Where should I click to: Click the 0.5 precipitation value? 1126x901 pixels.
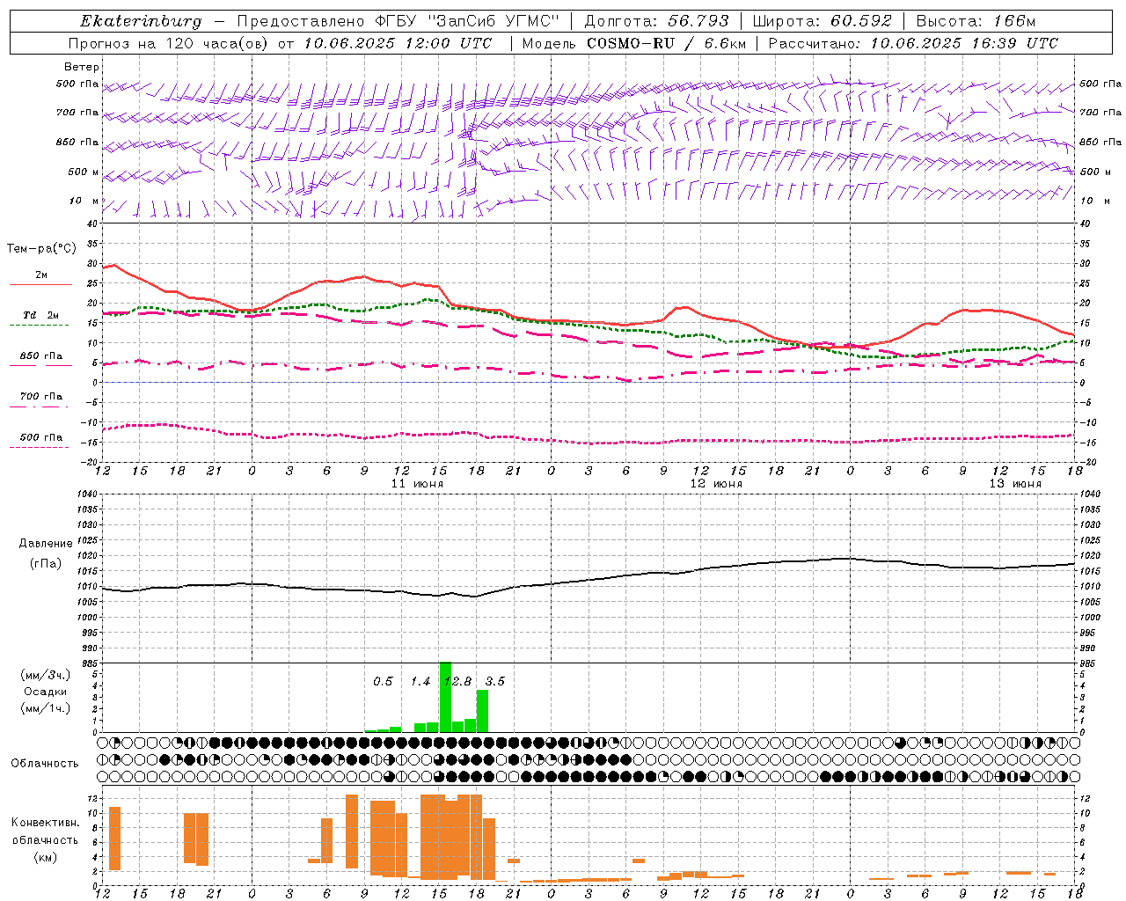383,682
